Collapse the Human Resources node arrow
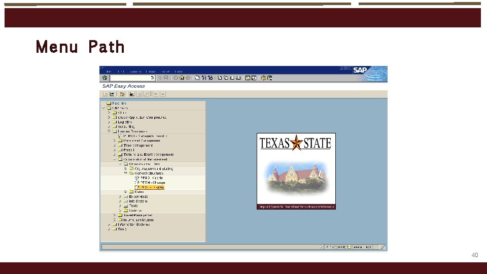 tap(109, 131)
